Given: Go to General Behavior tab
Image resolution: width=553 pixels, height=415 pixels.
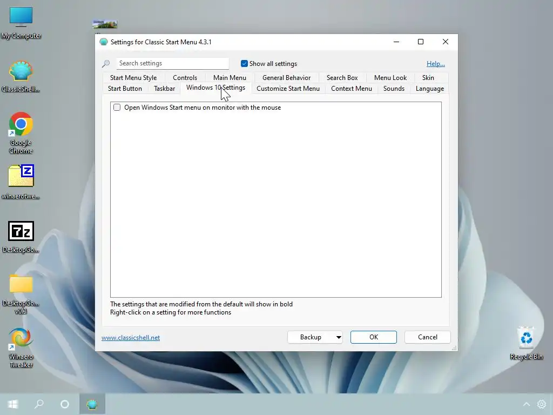Looking at the screenshot, I should [286, 78].
